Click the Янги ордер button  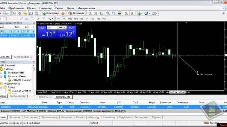(50, 13)
